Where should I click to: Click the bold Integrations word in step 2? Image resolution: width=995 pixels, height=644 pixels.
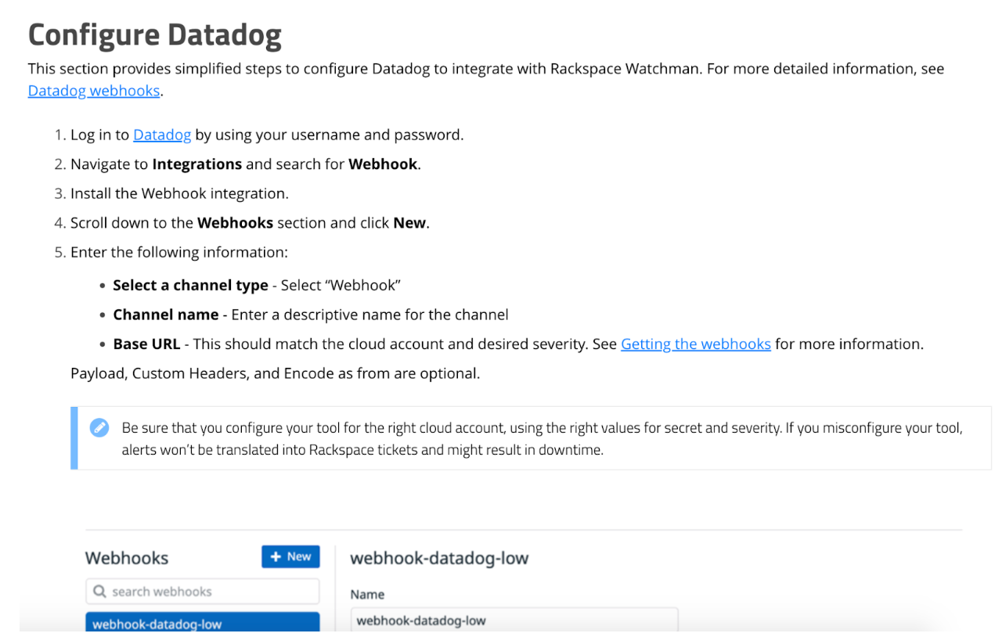tap(196, 164)
